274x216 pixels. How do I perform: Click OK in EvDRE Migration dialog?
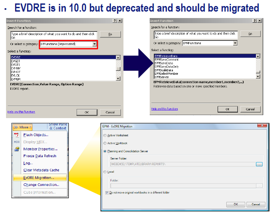236,204
